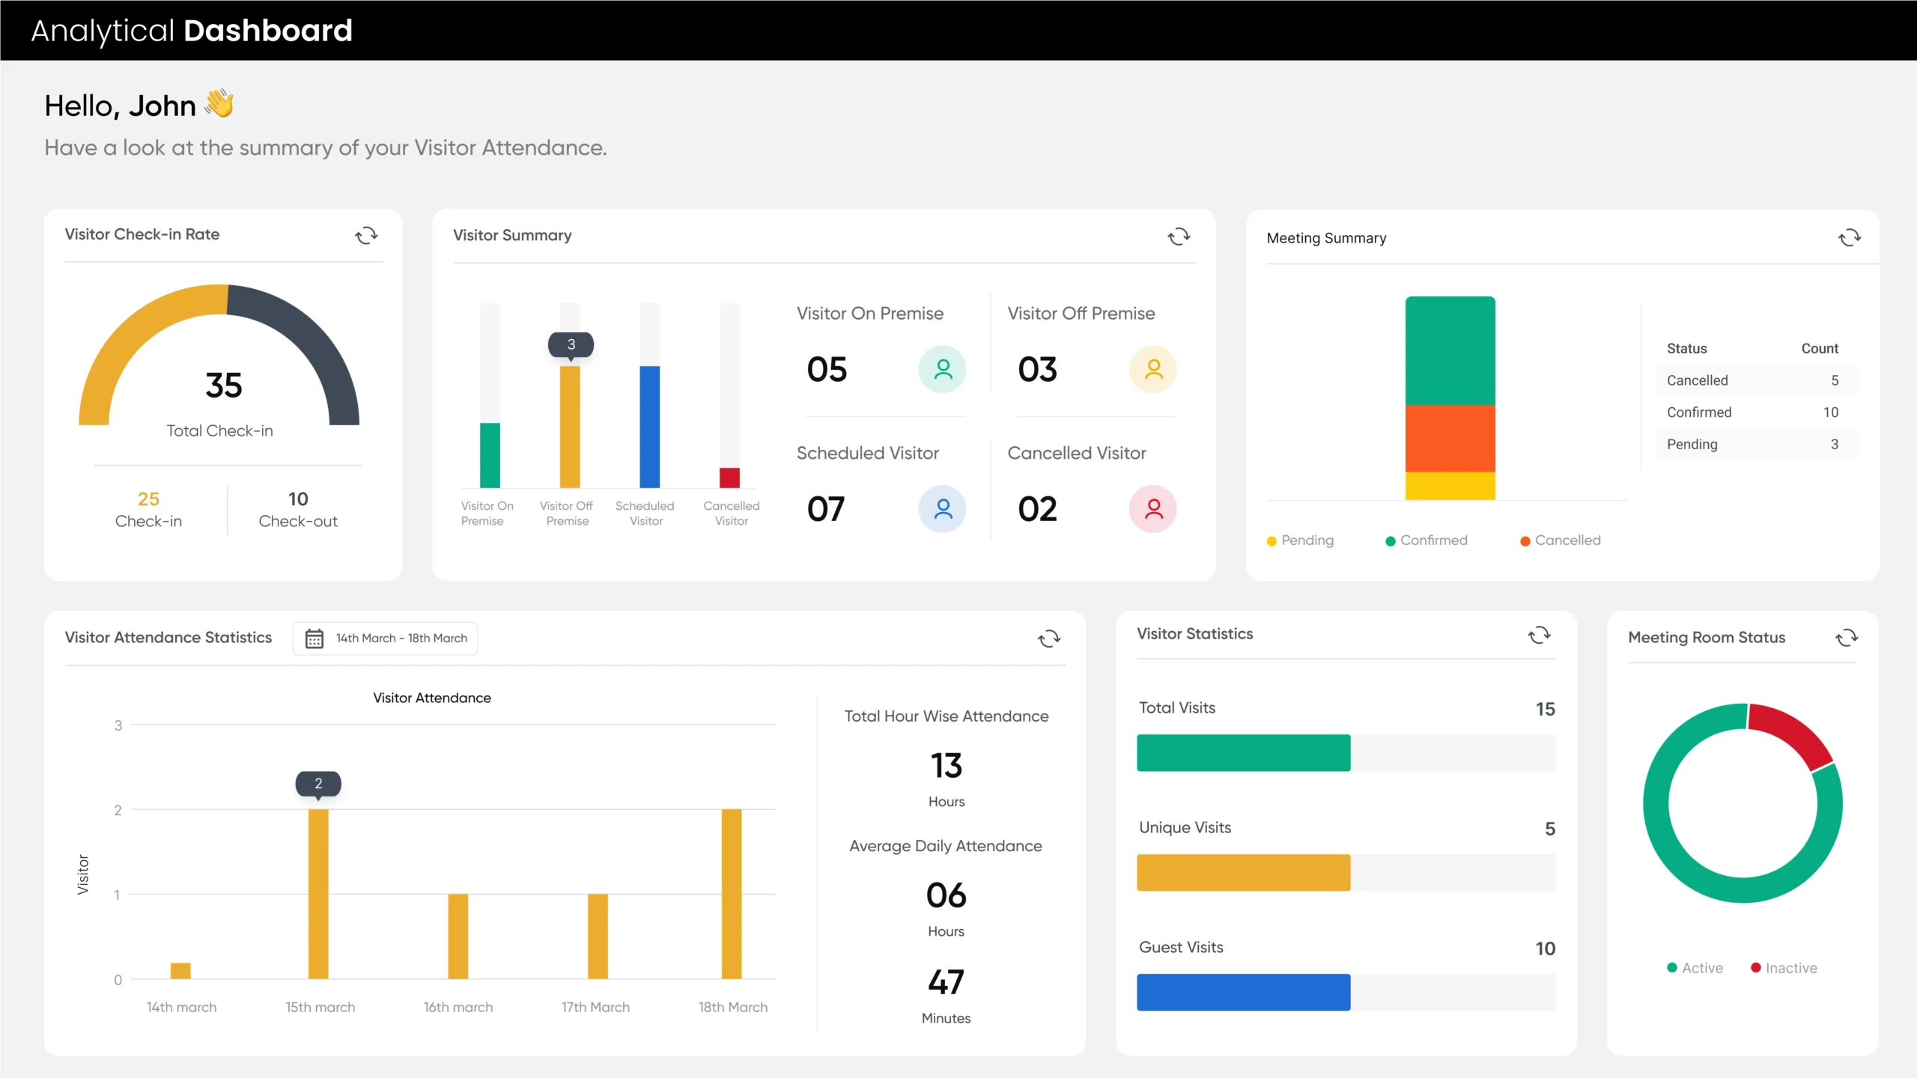
Task: Refresh Visitor Attendance Statistics chart
Action: coord(1049,639)
